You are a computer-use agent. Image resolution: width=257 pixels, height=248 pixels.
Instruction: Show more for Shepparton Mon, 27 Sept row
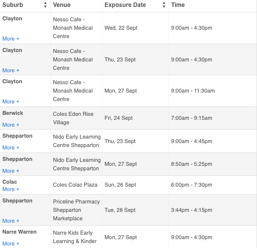(x=11, y=171)
